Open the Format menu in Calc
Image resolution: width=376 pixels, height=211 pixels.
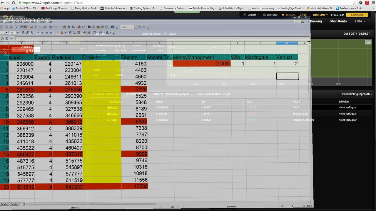coord(19,22)
